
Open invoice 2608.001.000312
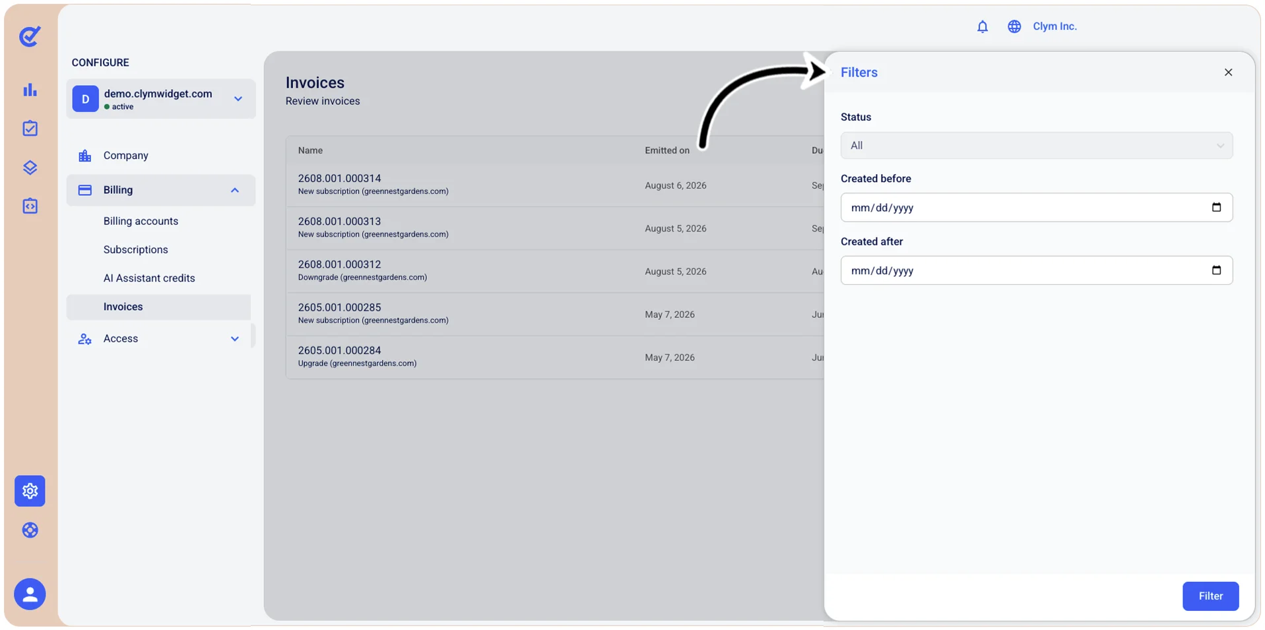click(339, 264)
